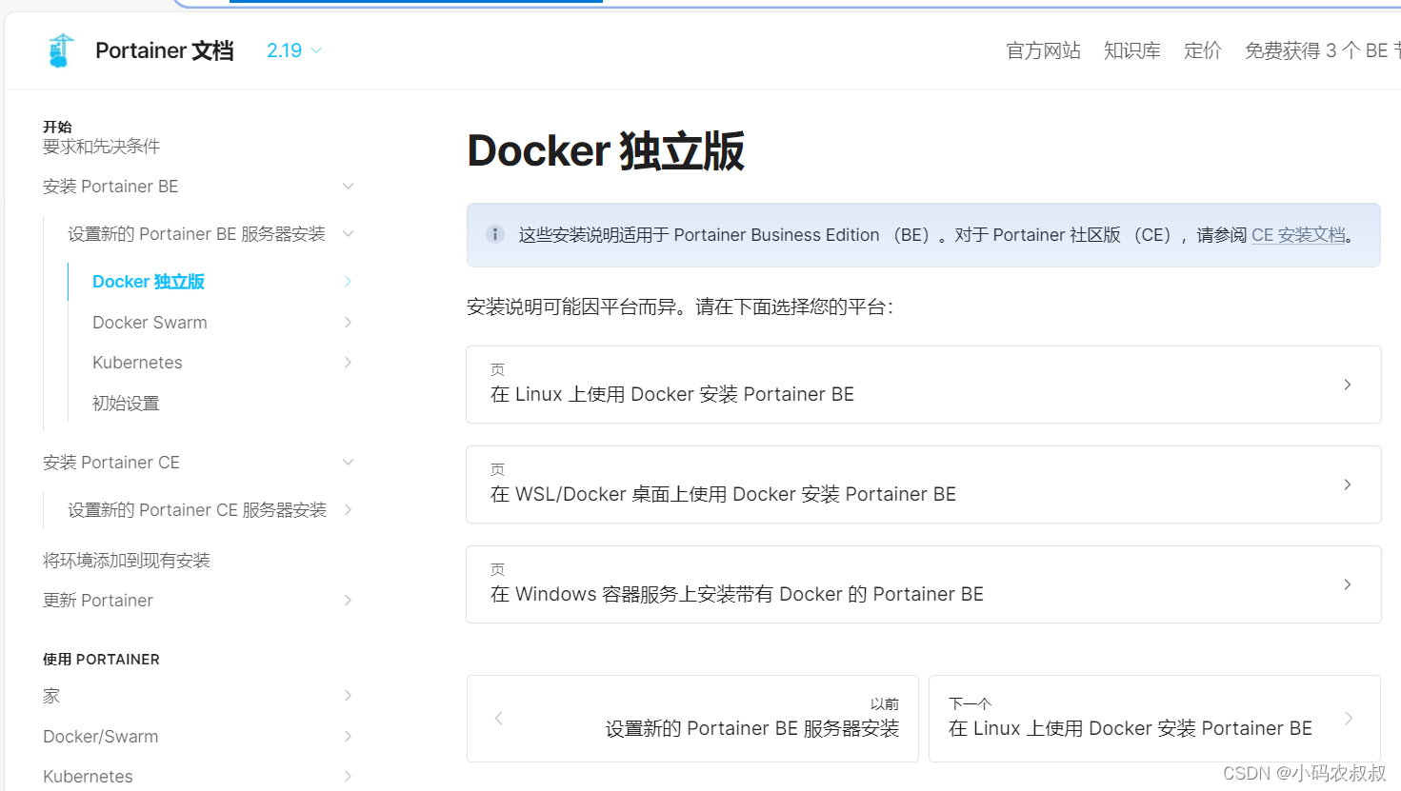Open the Docker/Swarm page under 使用 PORTAINER

click(100, 737)
